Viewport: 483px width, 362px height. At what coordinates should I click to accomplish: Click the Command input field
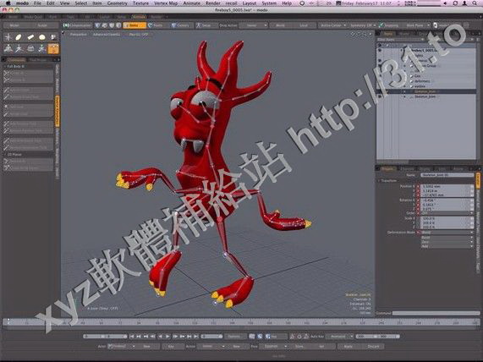(436, 313)
